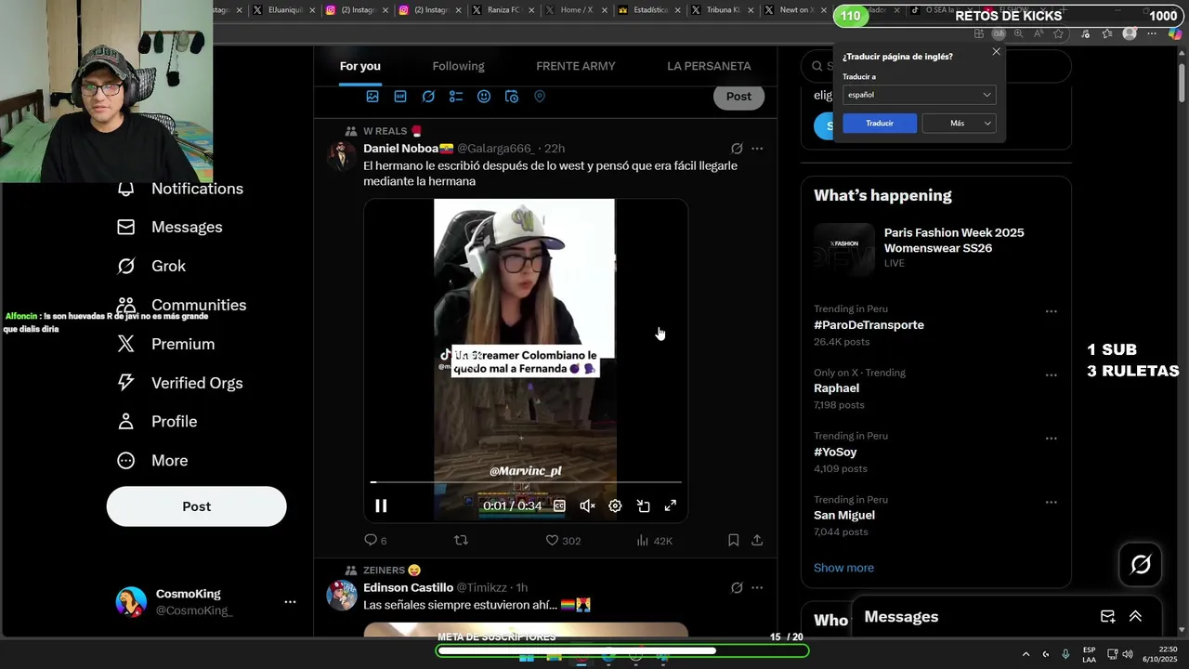Add a poll to the post

click(x=456, y=97)
